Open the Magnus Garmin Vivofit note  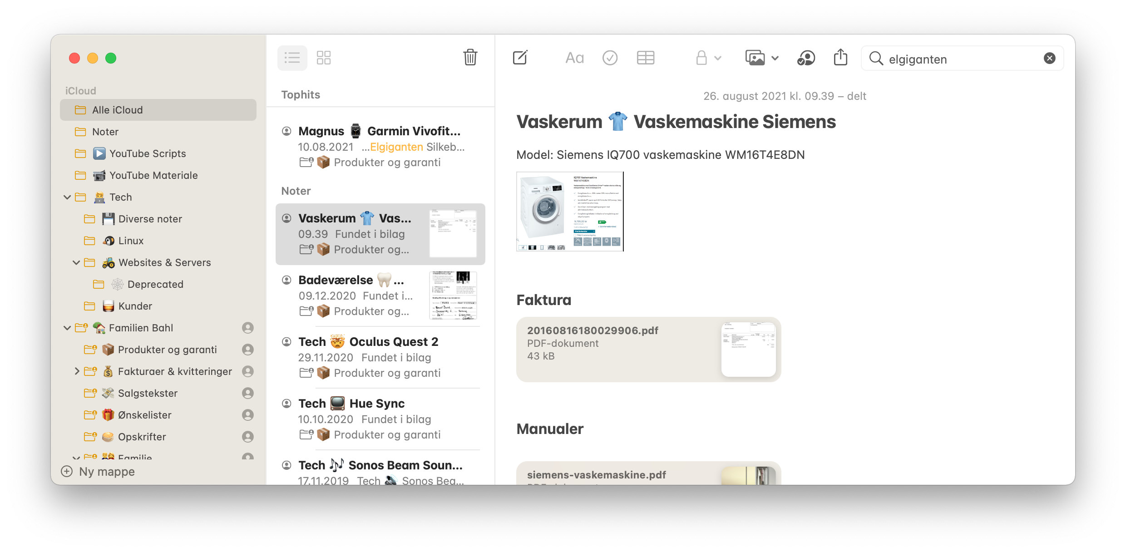(380, 146)
